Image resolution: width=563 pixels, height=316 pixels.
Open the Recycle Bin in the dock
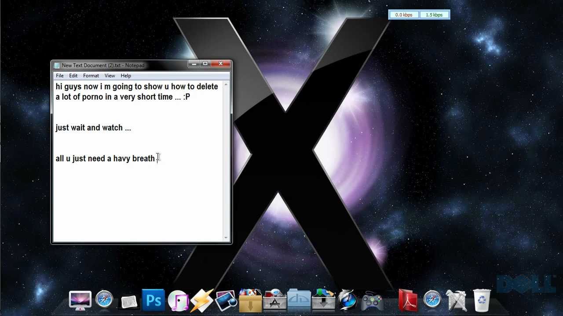click(x=482, y=301)
